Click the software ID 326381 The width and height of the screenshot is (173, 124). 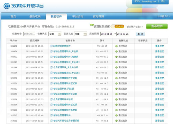click(x=14, y=83)
